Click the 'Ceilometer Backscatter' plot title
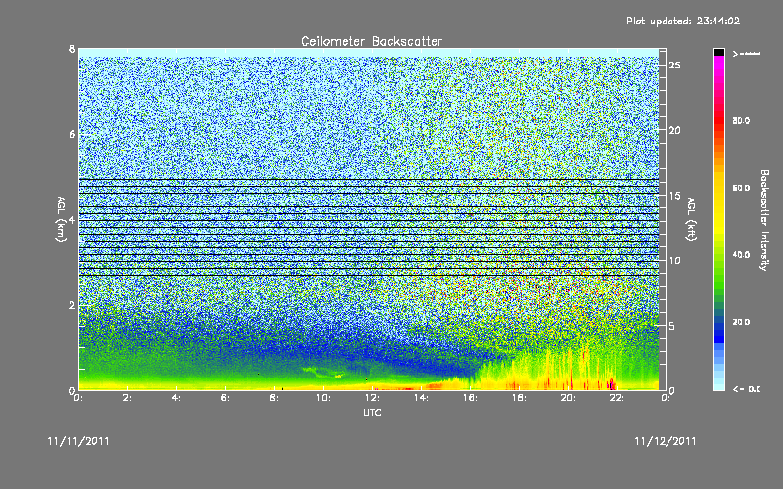This screenshot has height=489, width=783. click(372, 41)
